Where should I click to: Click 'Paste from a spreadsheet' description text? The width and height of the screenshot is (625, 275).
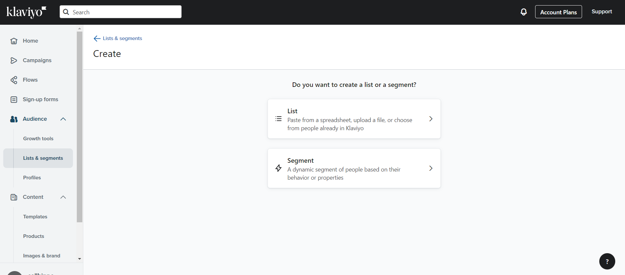click(350, 124)
